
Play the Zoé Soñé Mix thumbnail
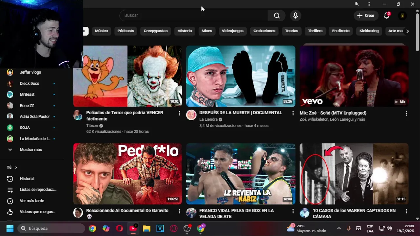[354, 76]
